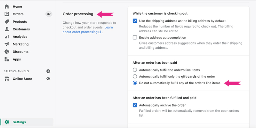This screenshot has width=256, height=128.
Task: Click the Orders count badge 37
Action: click(x=49, y=14)
